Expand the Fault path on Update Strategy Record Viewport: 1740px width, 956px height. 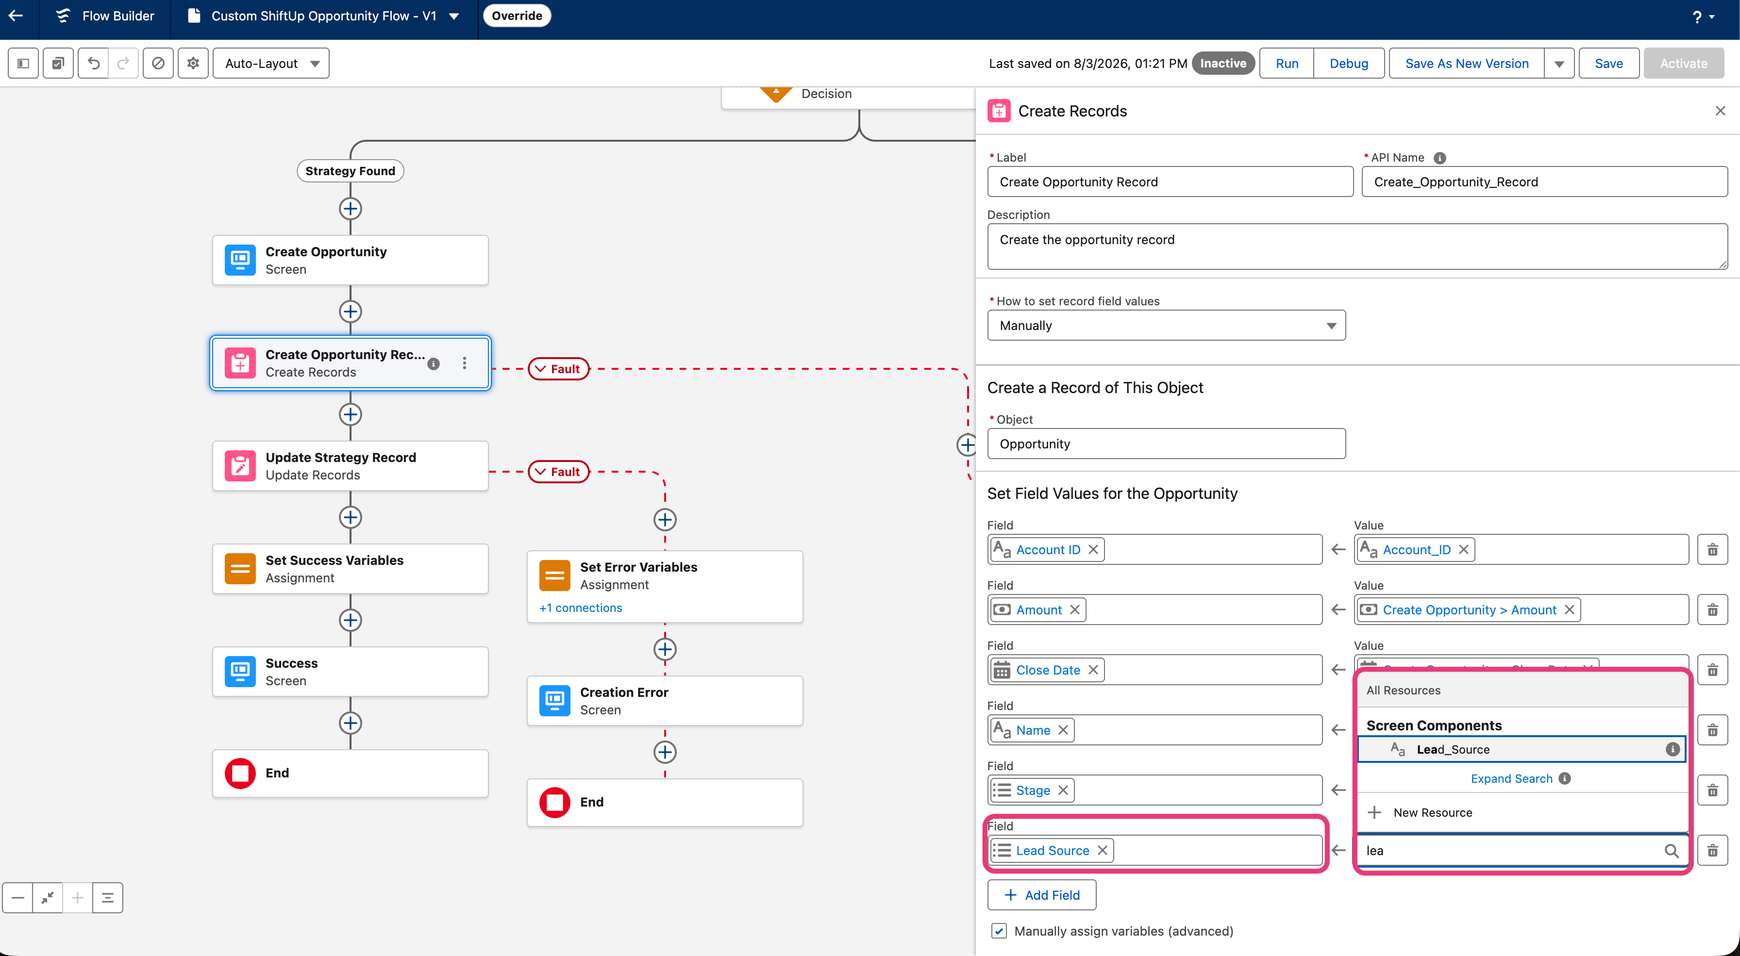coord(559,471)
